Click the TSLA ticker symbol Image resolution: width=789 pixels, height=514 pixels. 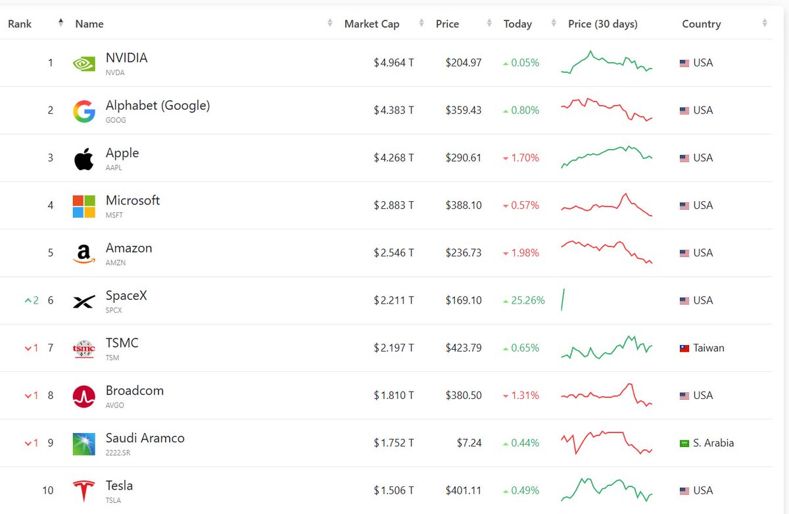click(x=113, y=500)
